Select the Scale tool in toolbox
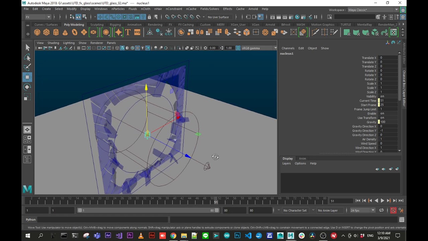The width and height of the screenshot is (428, 241). [x=27, y=97]
